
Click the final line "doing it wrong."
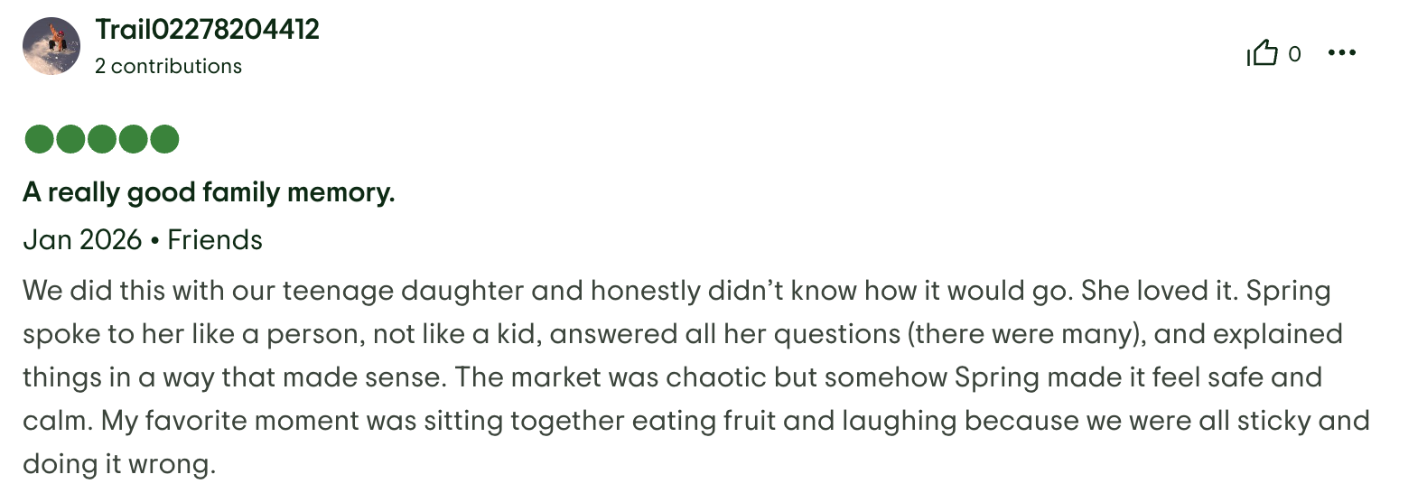tap(119, 464)
